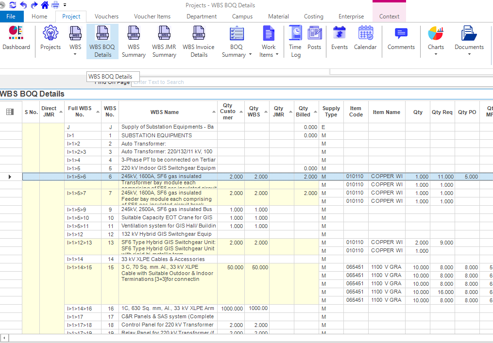
Task: Open the WBS Summary ribbon button
Action: pos(134,41)
